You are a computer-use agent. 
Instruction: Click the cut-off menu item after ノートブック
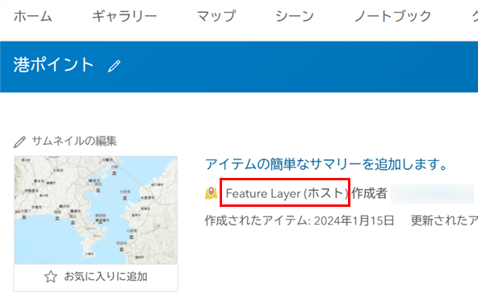(475, 16)
